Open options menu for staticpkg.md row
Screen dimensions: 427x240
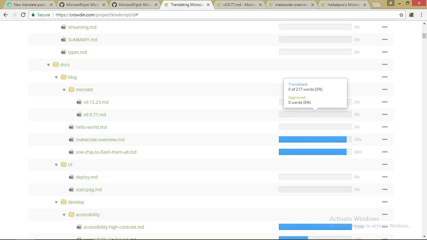[385, 189]
